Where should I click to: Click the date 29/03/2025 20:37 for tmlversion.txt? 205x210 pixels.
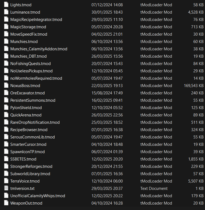coord(107,189)
